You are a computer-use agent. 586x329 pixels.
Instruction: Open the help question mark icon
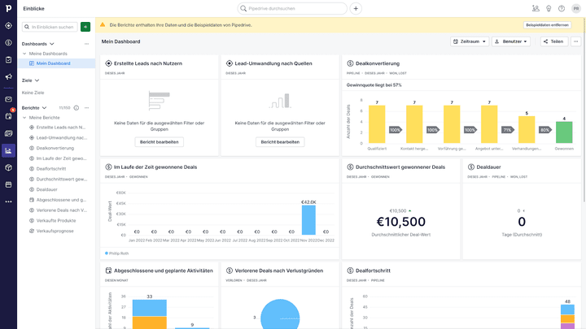click(562, 9)
